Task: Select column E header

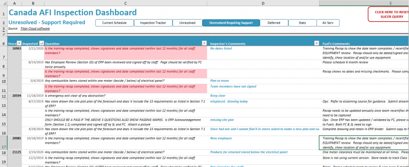Action: click(364, 3)
